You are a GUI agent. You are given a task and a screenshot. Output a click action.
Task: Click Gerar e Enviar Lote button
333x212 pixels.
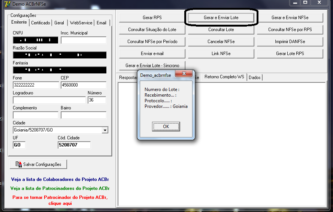click(221, 18)
